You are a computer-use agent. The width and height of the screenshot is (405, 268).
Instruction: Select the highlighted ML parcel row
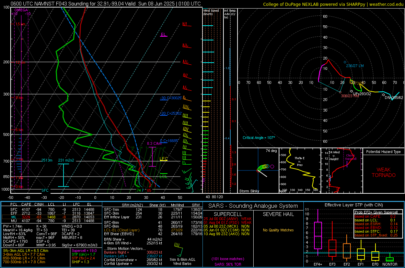tap(52, 217)
